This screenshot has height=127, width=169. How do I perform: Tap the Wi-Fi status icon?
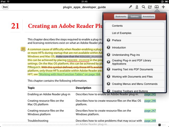click(x=8, y=2)
